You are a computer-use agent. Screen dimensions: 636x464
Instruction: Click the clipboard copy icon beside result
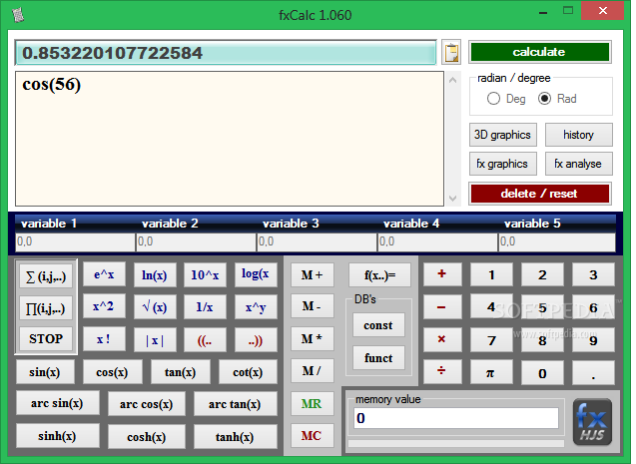(451, 52)
